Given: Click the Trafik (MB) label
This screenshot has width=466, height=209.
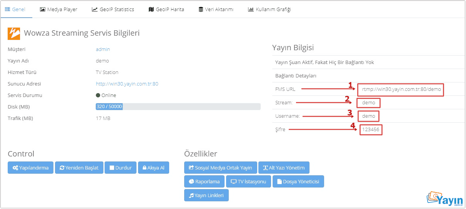Looking at the screenshot, I should coord(20,118).
